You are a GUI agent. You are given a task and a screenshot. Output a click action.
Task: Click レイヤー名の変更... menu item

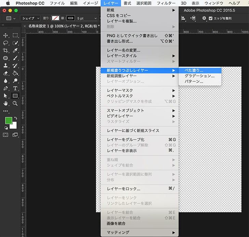pyautogui.click(x=140, y=50)
